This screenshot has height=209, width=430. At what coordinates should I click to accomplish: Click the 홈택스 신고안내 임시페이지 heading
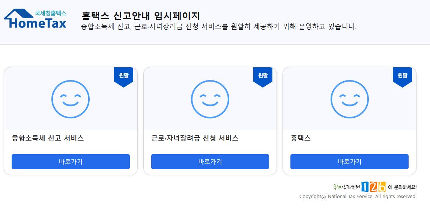(x=141, y=16)
